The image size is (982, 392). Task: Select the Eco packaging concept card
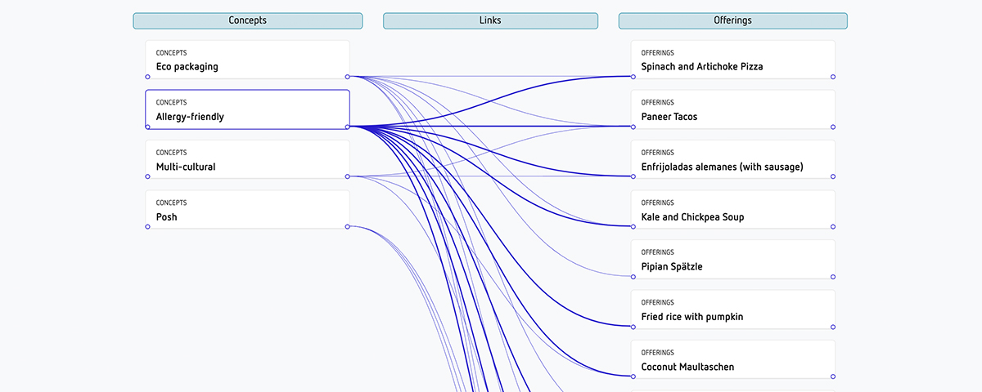247,60
